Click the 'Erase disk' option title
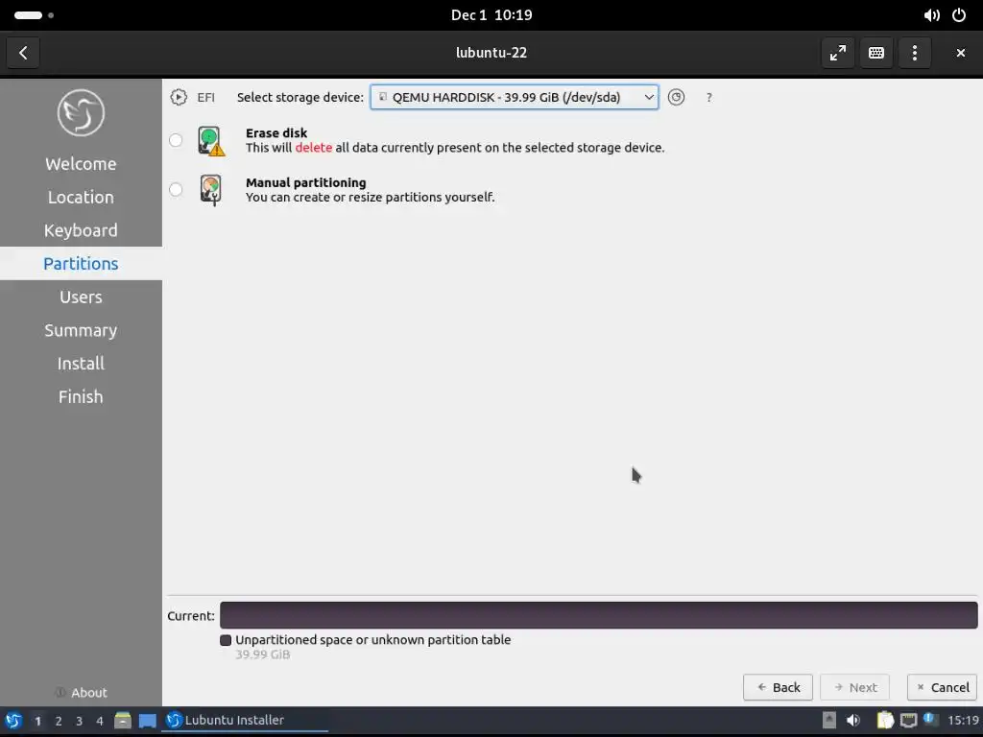The image size is (983, 737). [276, 132]
